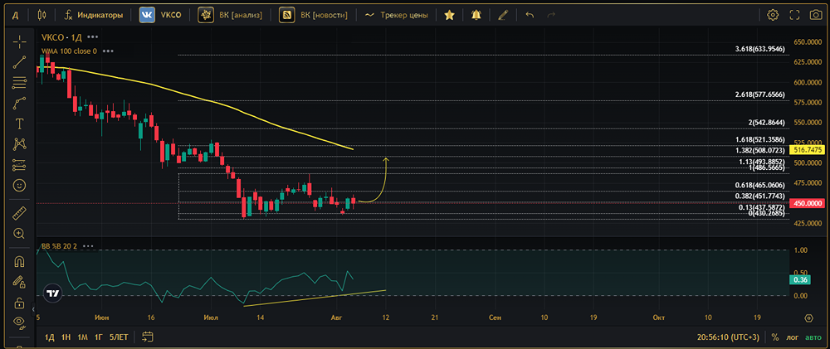Expand BB %B indicator options menu
The height and width of the screenshot is (349, 830).
point(87,246)
